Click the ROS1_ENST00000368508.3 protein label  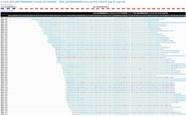101,7
